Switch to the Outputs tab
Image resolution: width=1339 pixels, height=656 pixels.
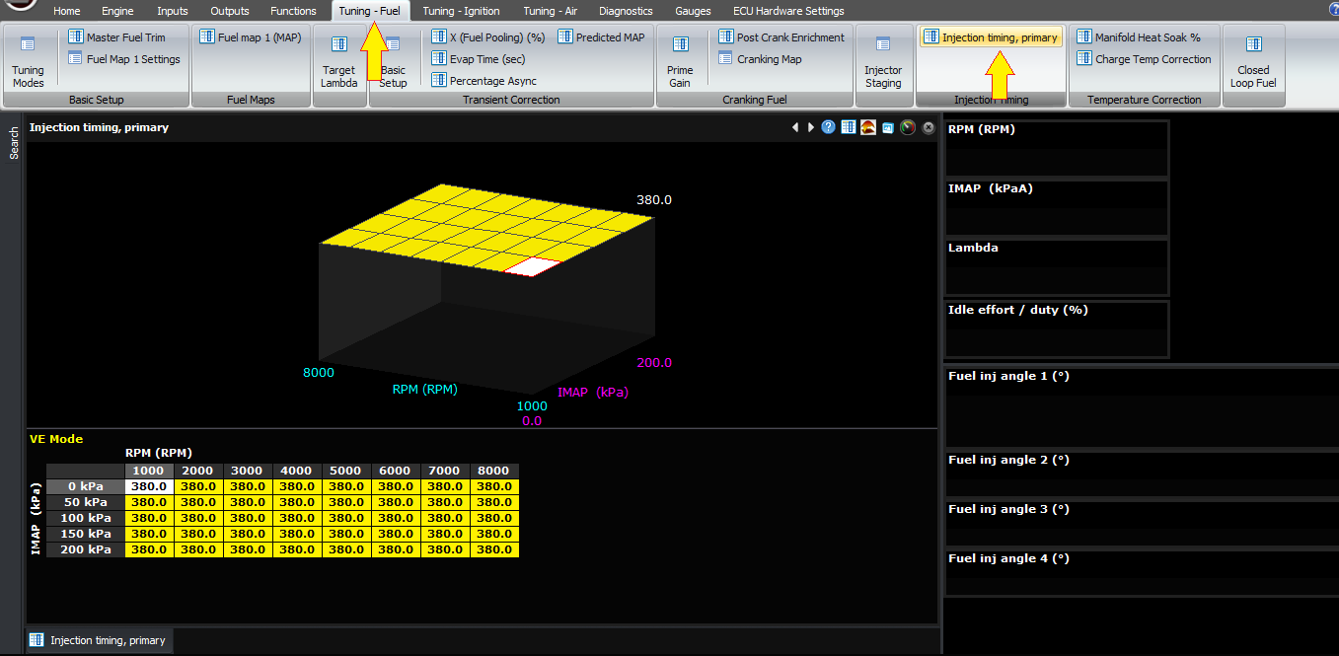(230, 11)
